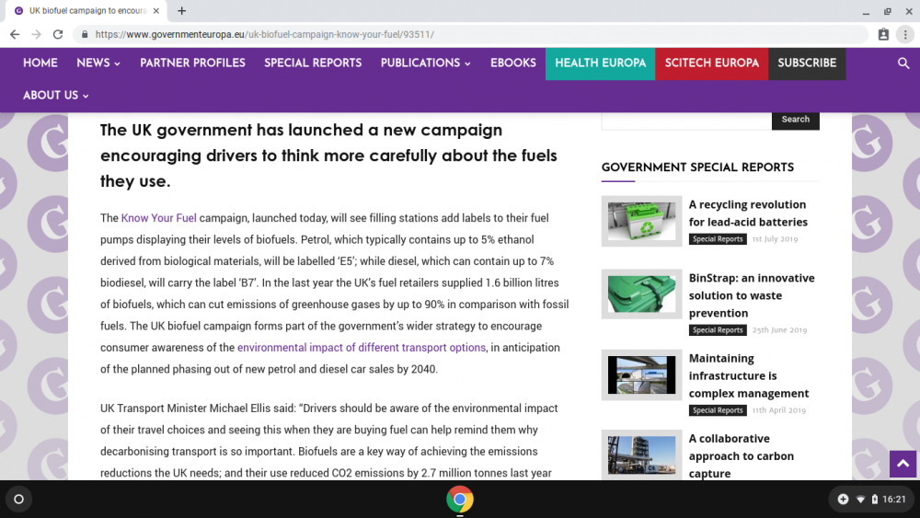The height and width of the screenshot is (518, 920).
Task: Click the SUBSCRIBE button
Action: click(x=808, y=63)
